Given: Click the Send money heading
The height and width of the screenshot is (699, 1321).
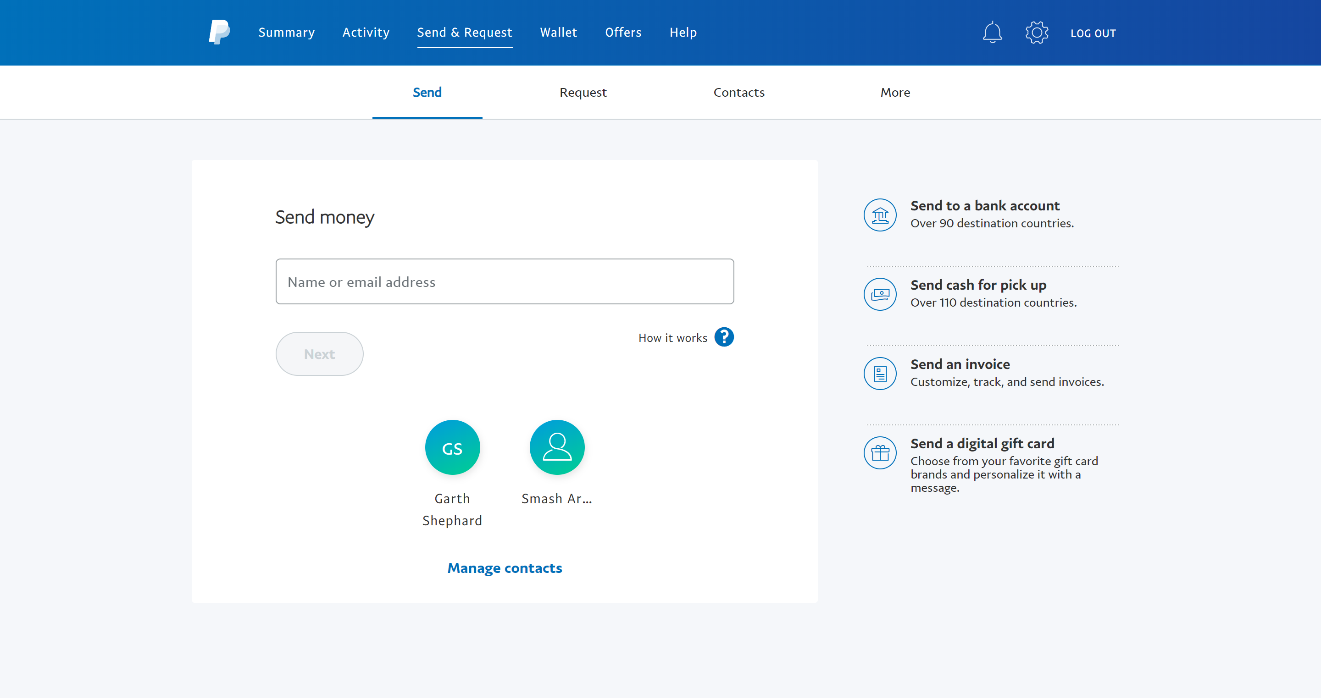Looking at the screenshot, I should click(325, 218).
